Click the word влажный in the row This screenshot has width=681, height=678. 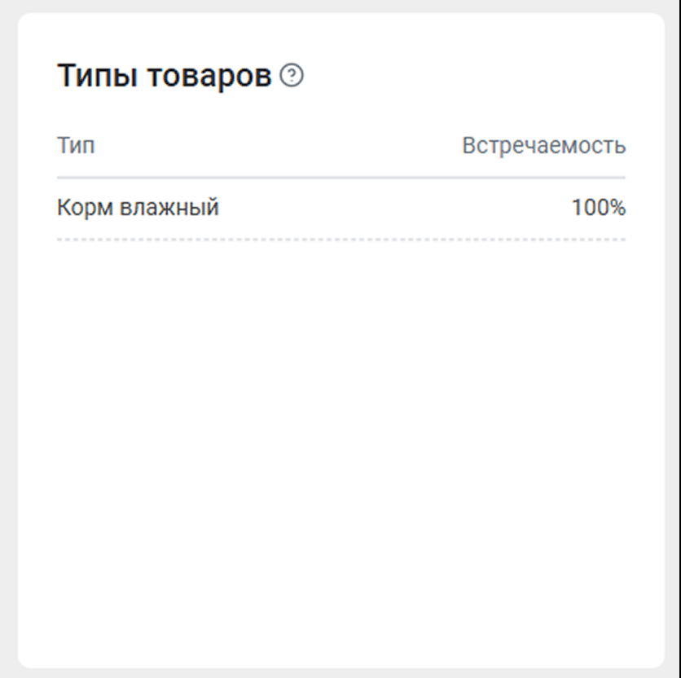coord(169,208)
